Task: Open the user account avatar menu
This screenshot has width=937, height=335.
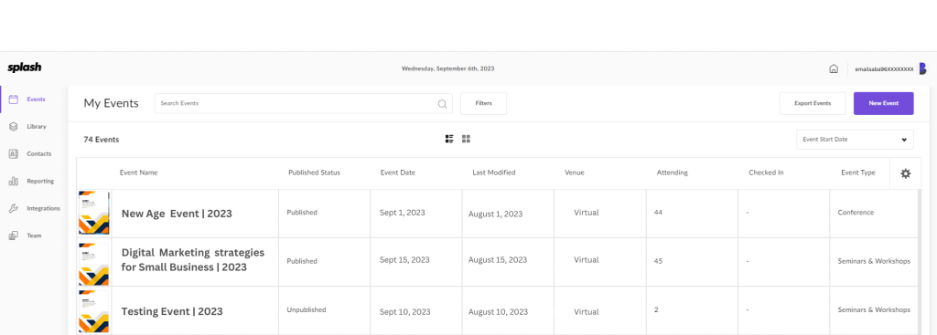Action: tap(922, 68)
